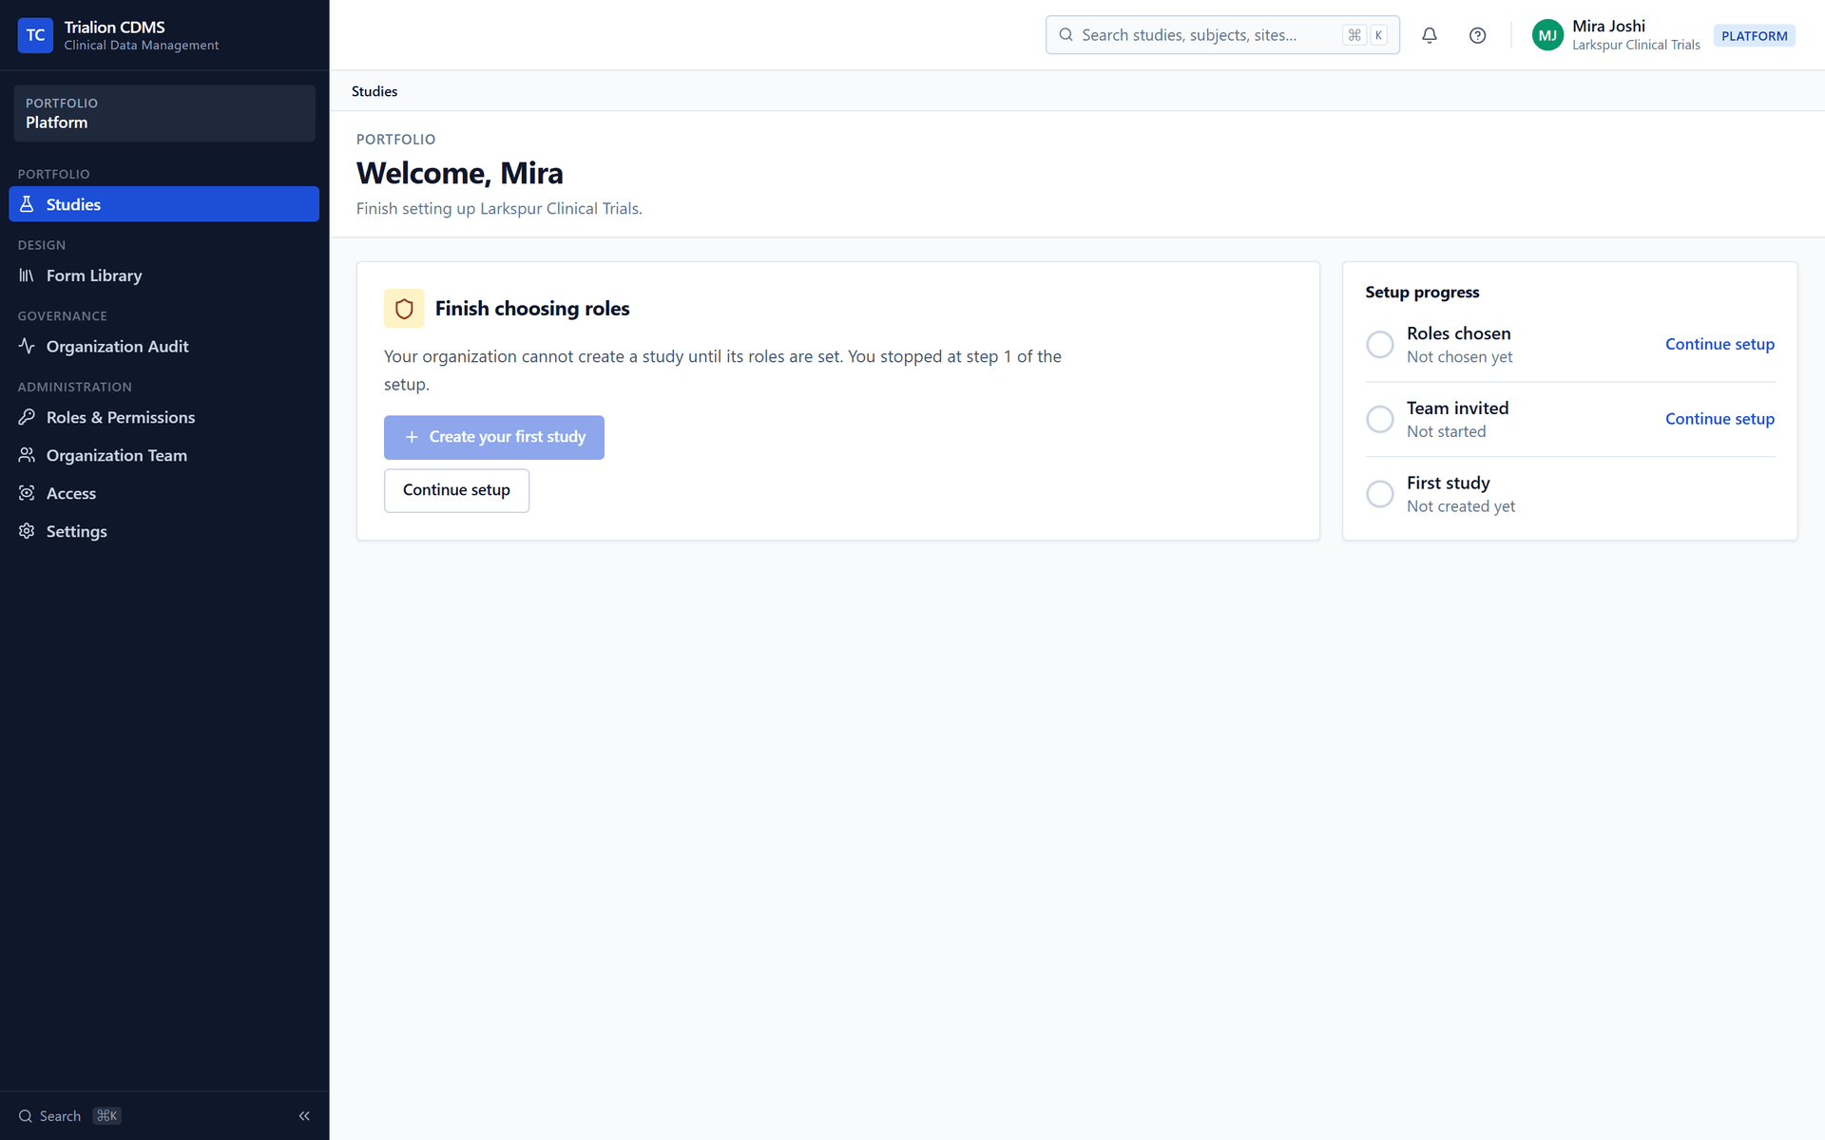Image resolution: width=1825 pixels, height=1140 pixels.
Task: Open the help question mark icon
Action: click(1477, 35)
